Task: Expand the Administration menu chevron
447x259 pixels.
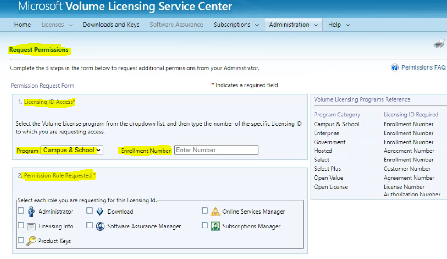Action: [x=316, y=25]
